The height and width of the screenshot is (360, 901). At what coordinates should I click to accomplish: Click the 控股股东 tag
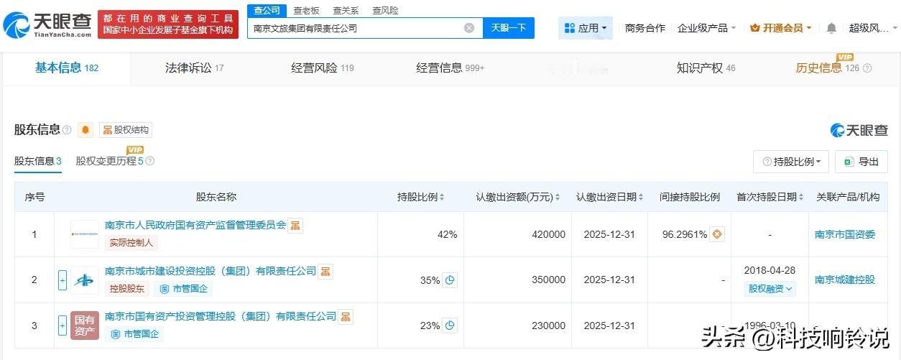[x=126, y=289]
